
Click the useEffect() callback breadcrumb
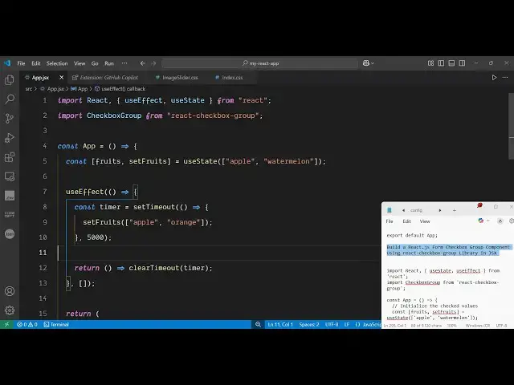123,89
